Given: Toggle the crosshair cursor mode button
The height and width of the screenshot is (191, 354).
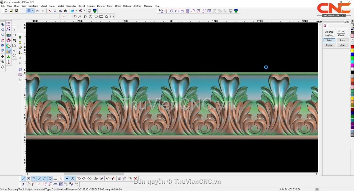Looking at the screenshot, I should pos(23,11).
